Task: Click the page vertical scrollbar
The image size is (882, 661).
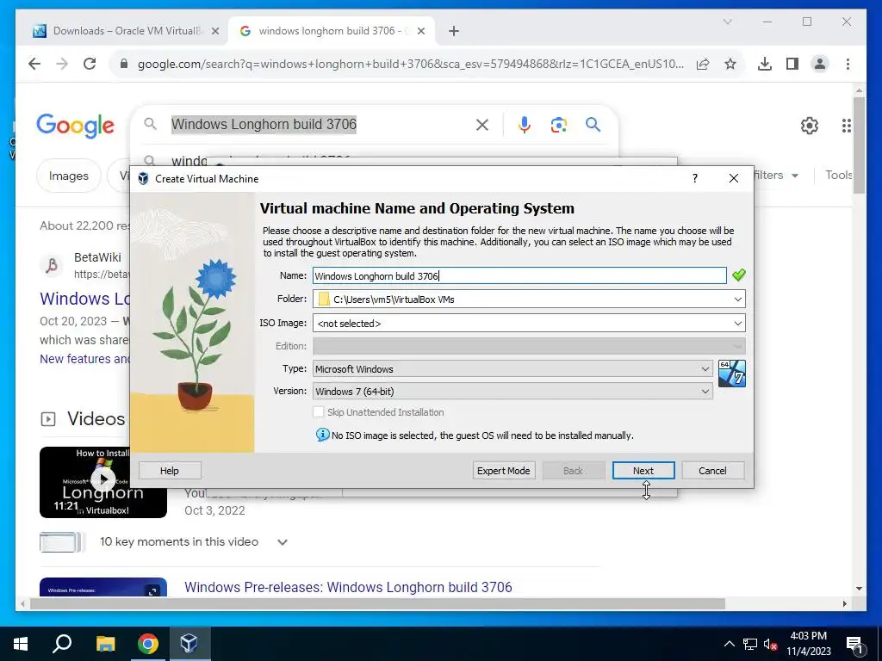Action: [859, 145]
